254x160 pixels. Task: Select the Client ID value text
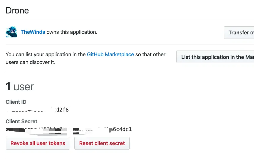coord(37,110)
